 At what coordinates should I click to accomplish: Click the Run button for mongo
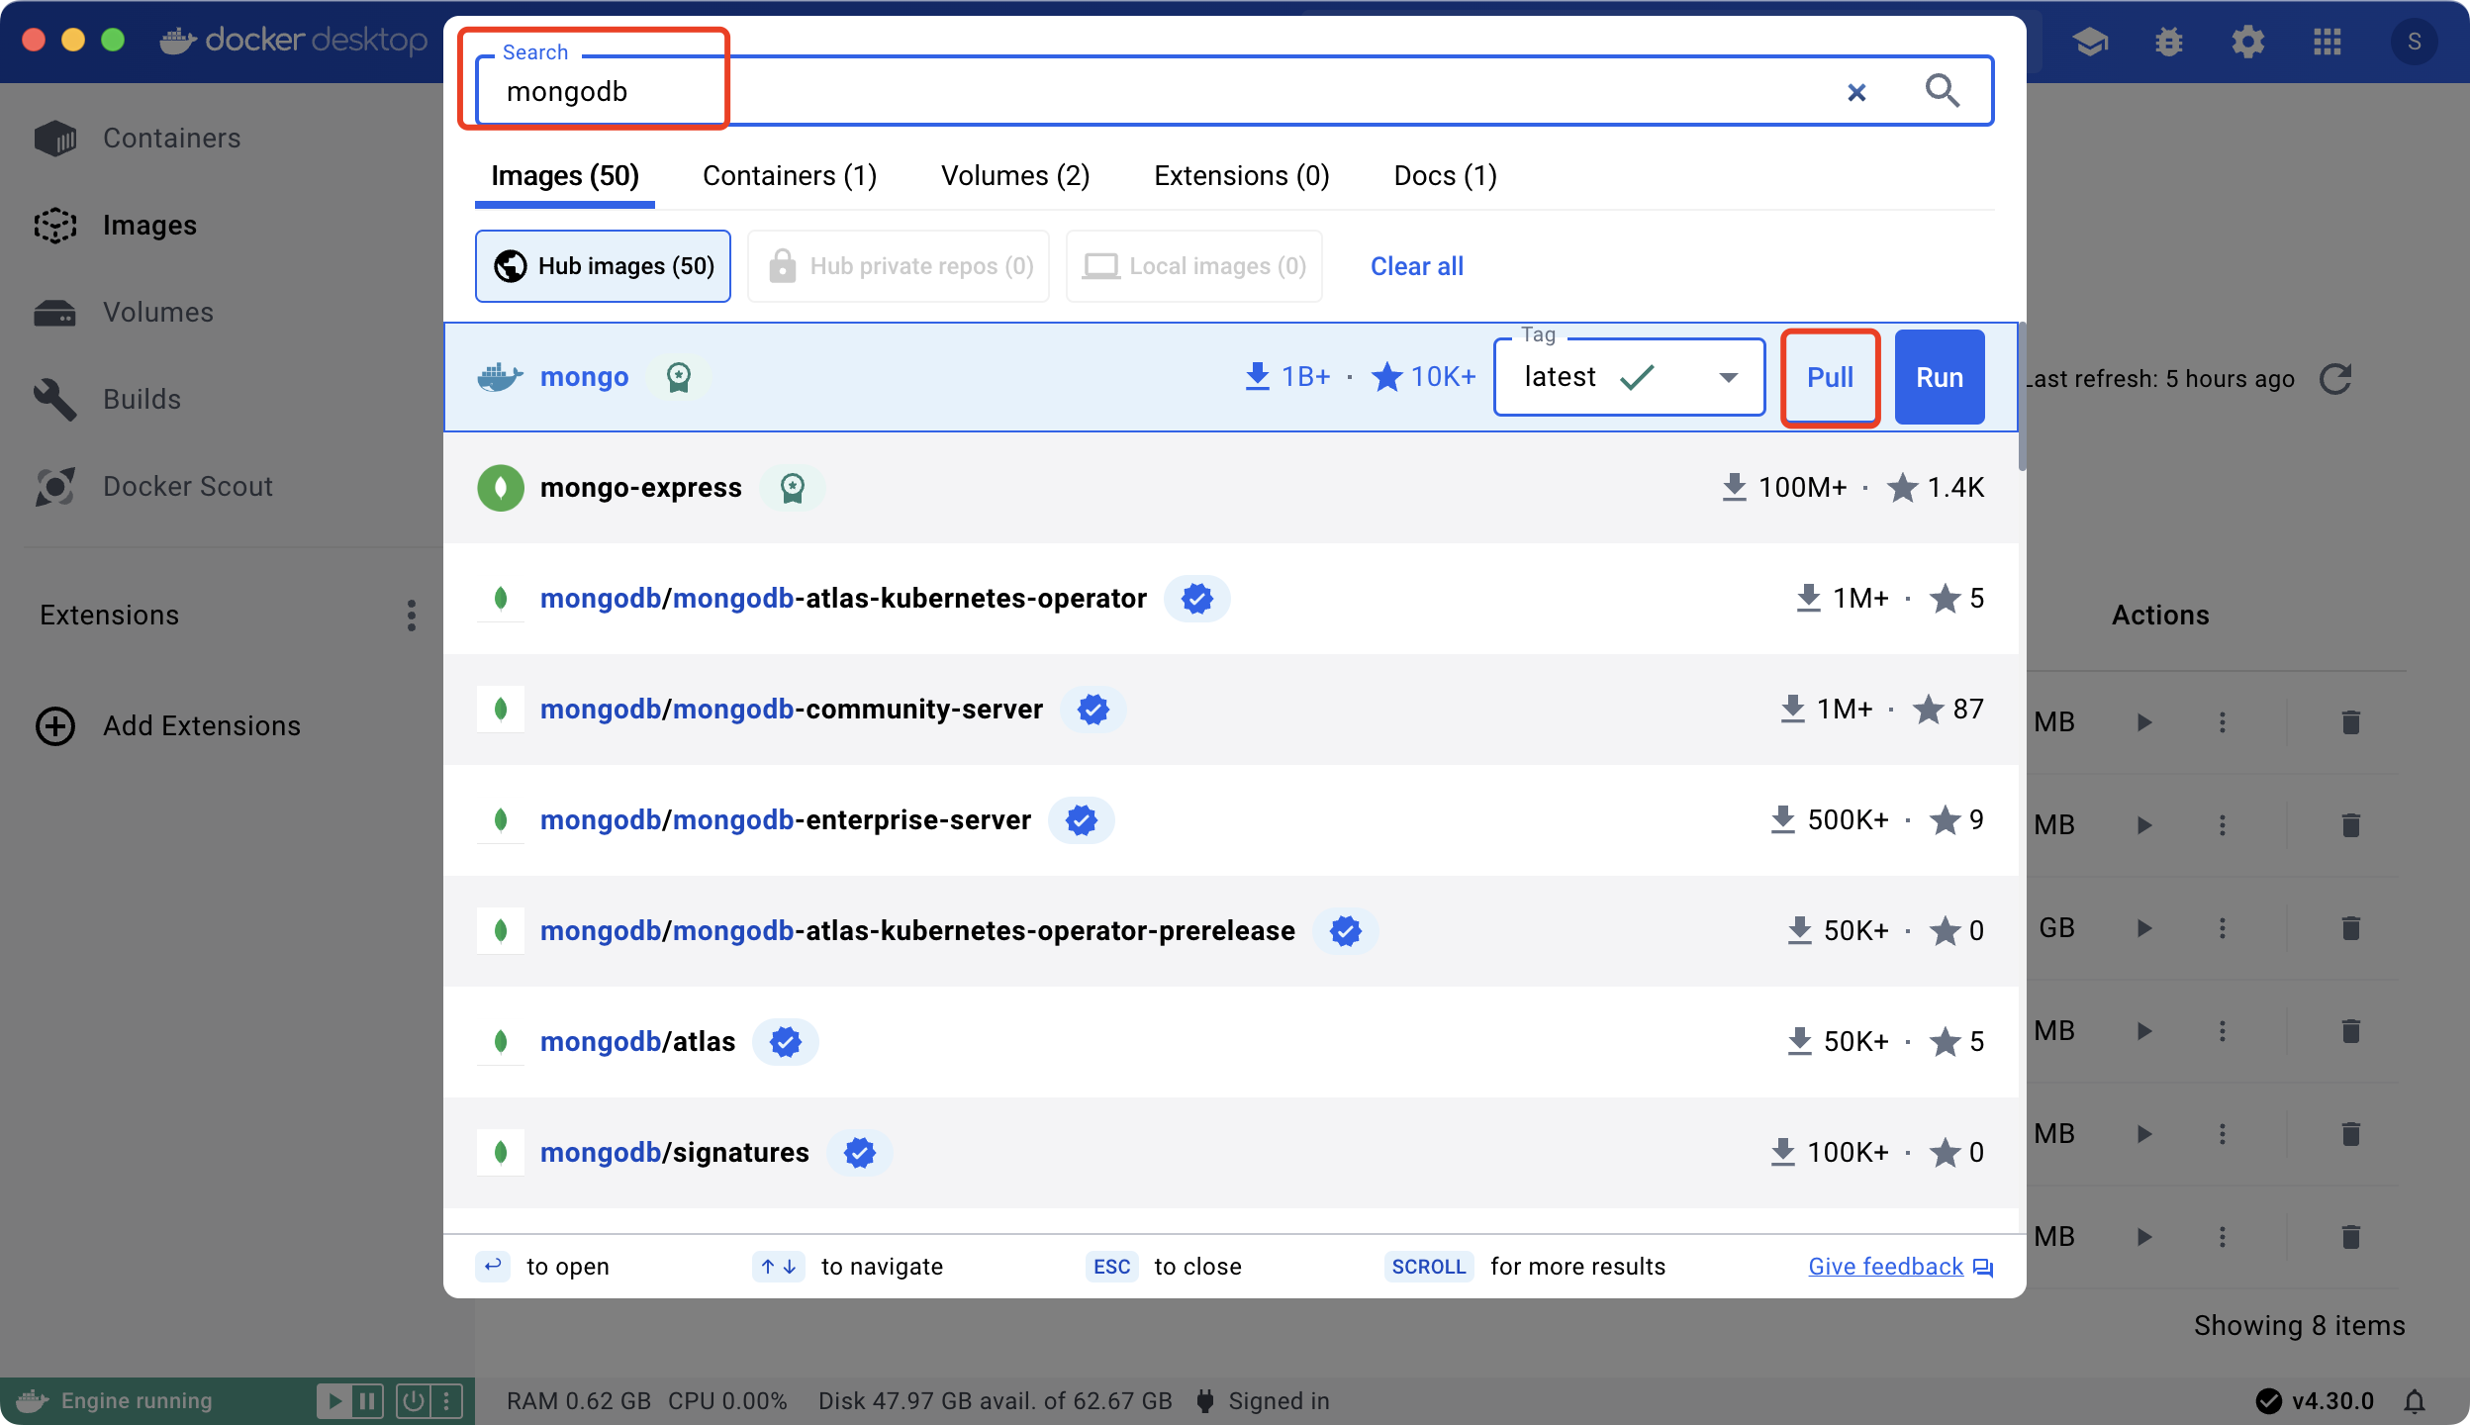click(1940, 377)
